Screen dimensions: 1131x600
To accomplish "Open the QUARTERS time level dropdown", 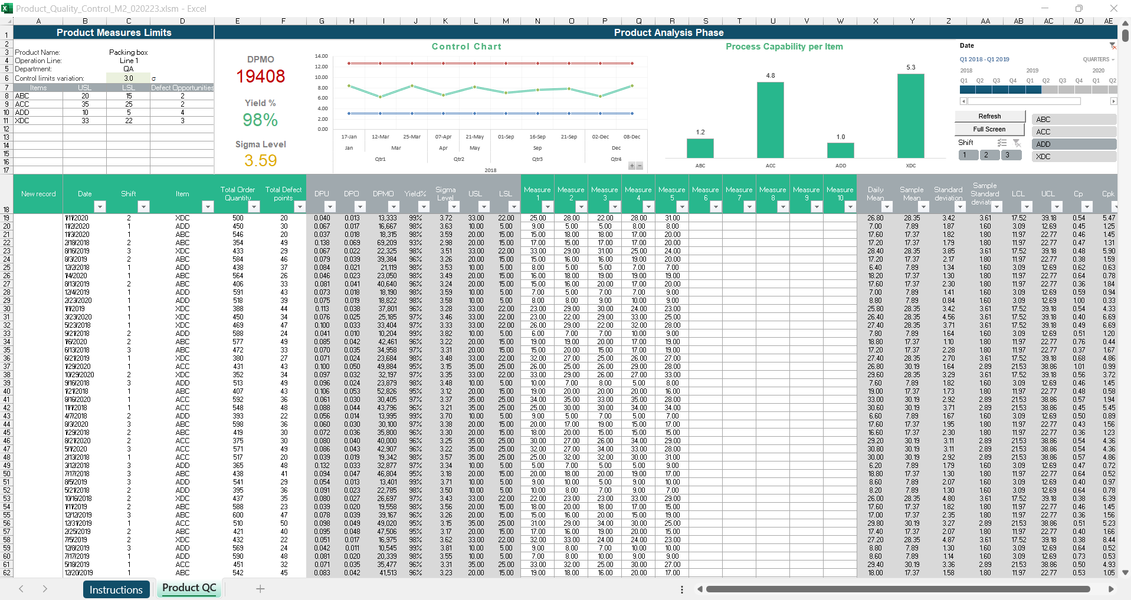I will pyautogui.click(x=1098, y=60).
